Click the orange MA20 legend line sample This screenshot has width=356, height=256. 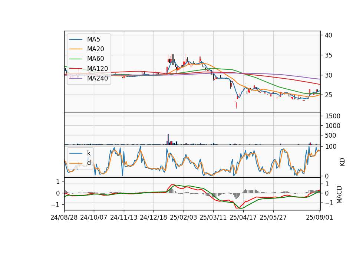click(x=76, y=49)
